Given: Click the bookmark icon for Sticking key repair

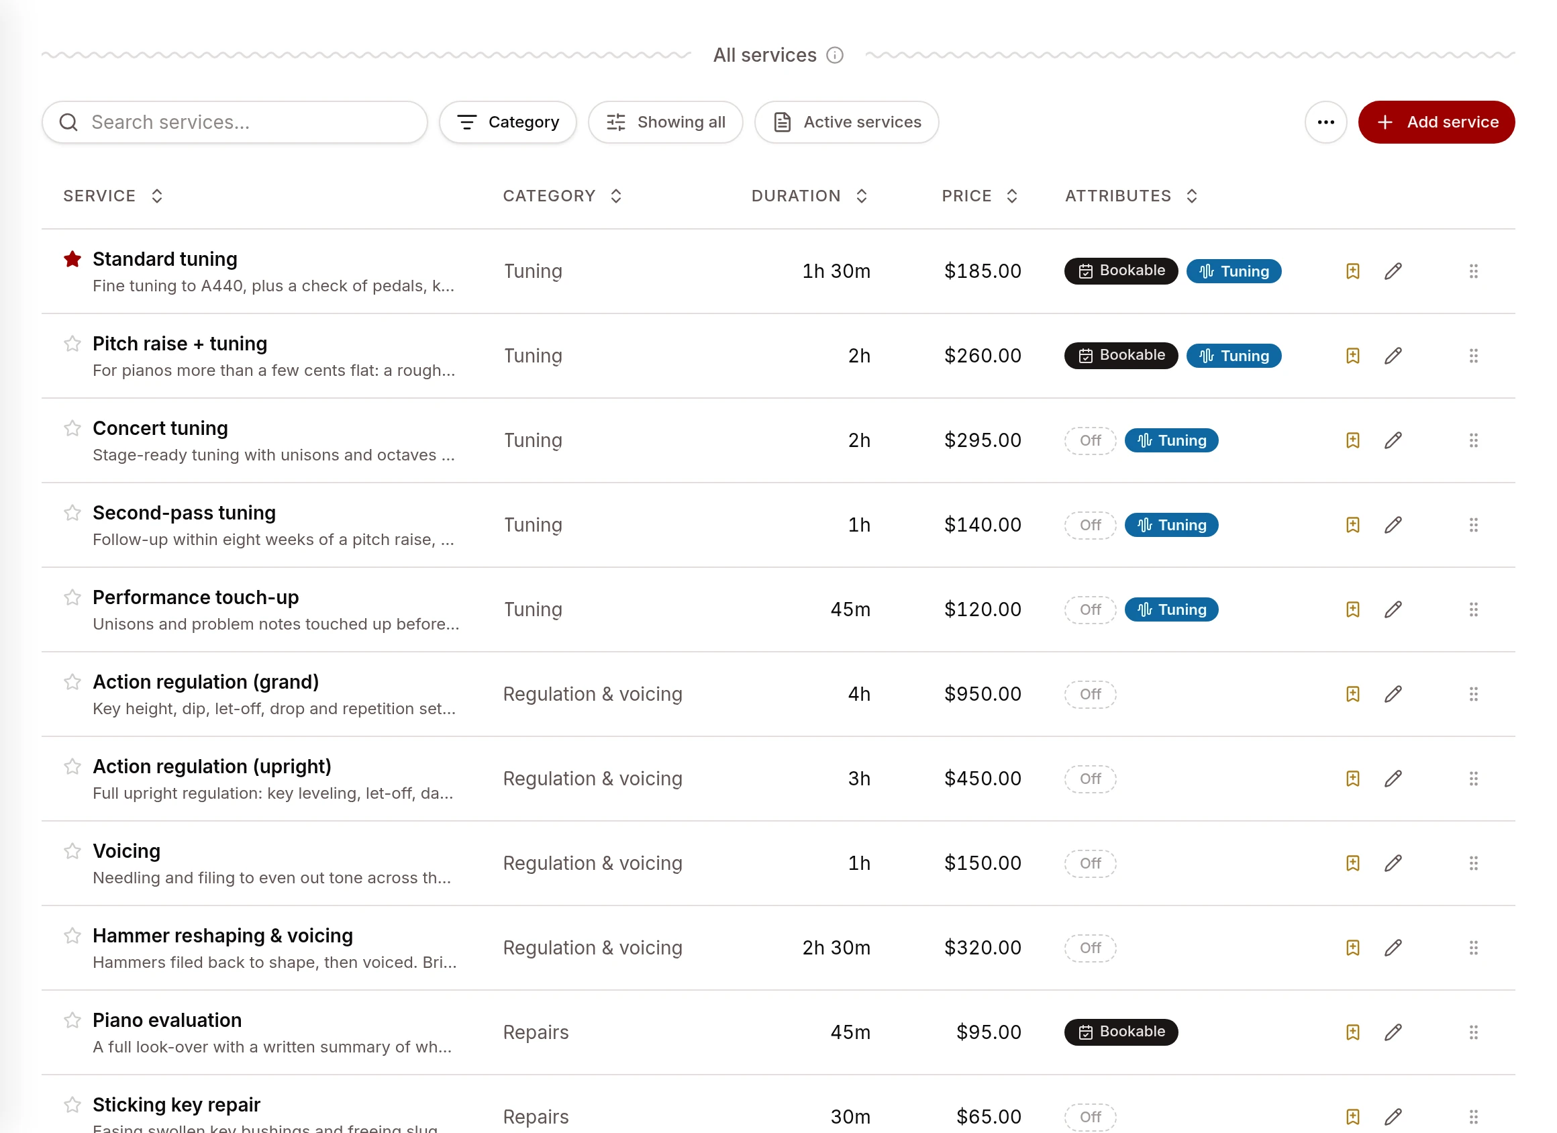Looking at the screenshot, I should pyautogui.click(x=1352, y=1116).
